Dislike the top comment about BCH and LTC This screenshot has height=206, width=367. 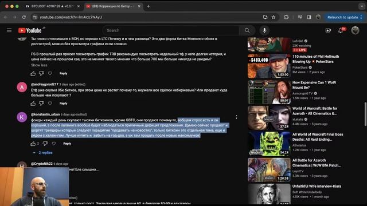pyautogui.click(x=41, y=73)
